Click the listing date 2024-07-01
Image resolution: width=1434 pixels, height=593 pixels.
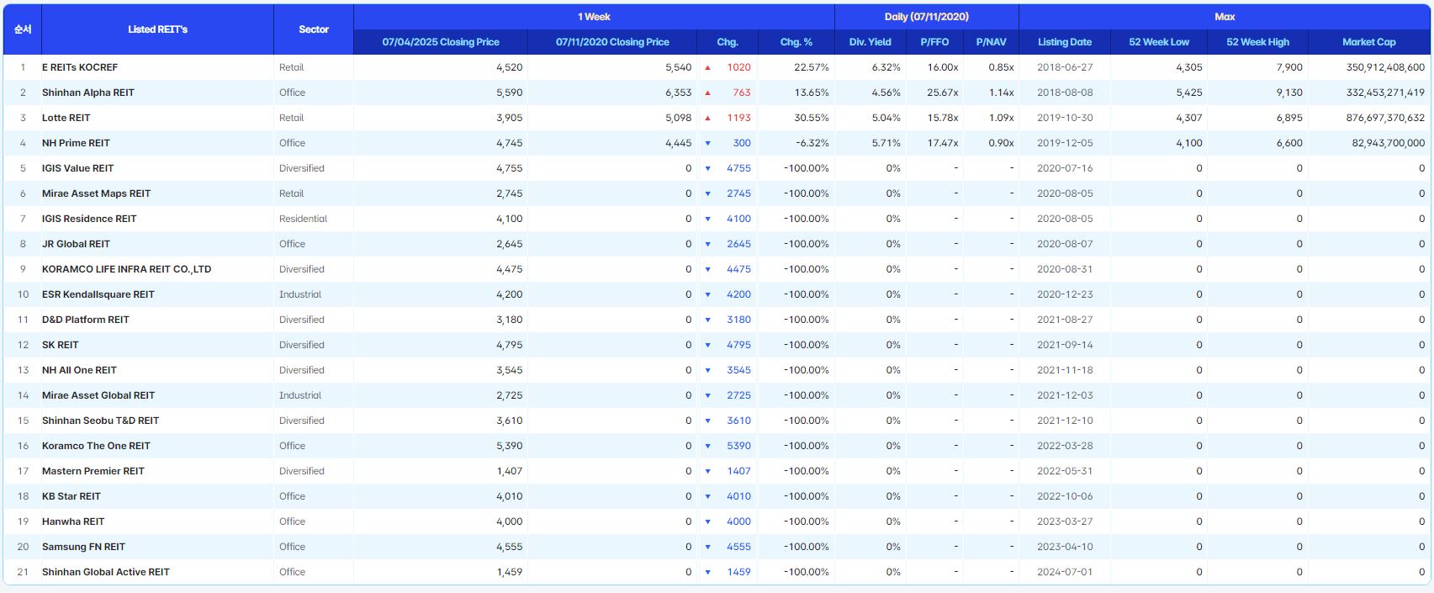point(1065,572)
